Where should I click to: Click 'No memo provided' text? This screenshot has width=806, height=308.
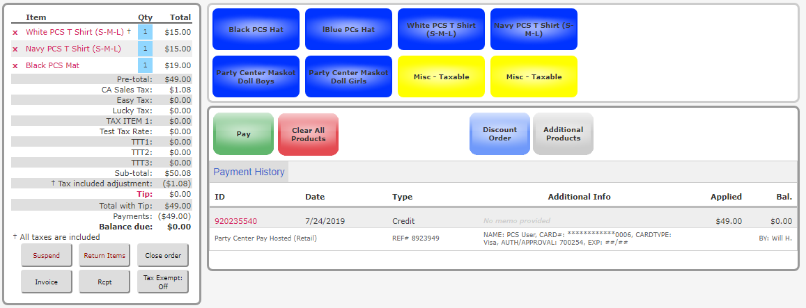(517, 221)
